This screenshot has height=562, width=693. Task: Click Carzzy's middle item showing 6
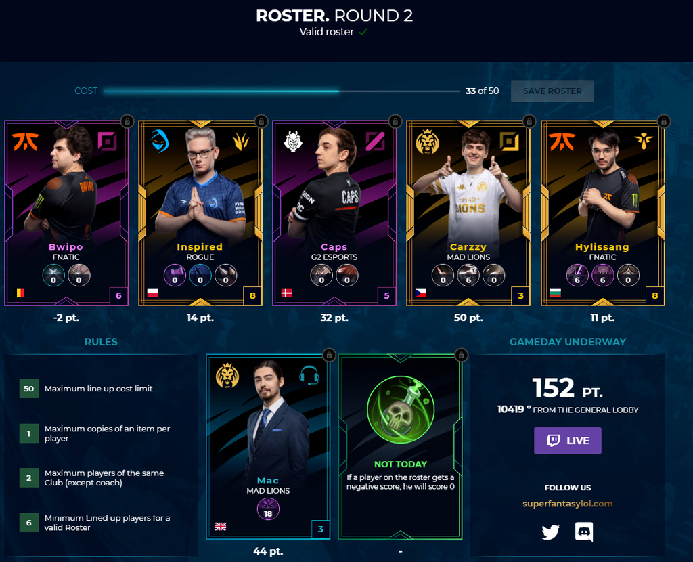[x=468, y=275]
